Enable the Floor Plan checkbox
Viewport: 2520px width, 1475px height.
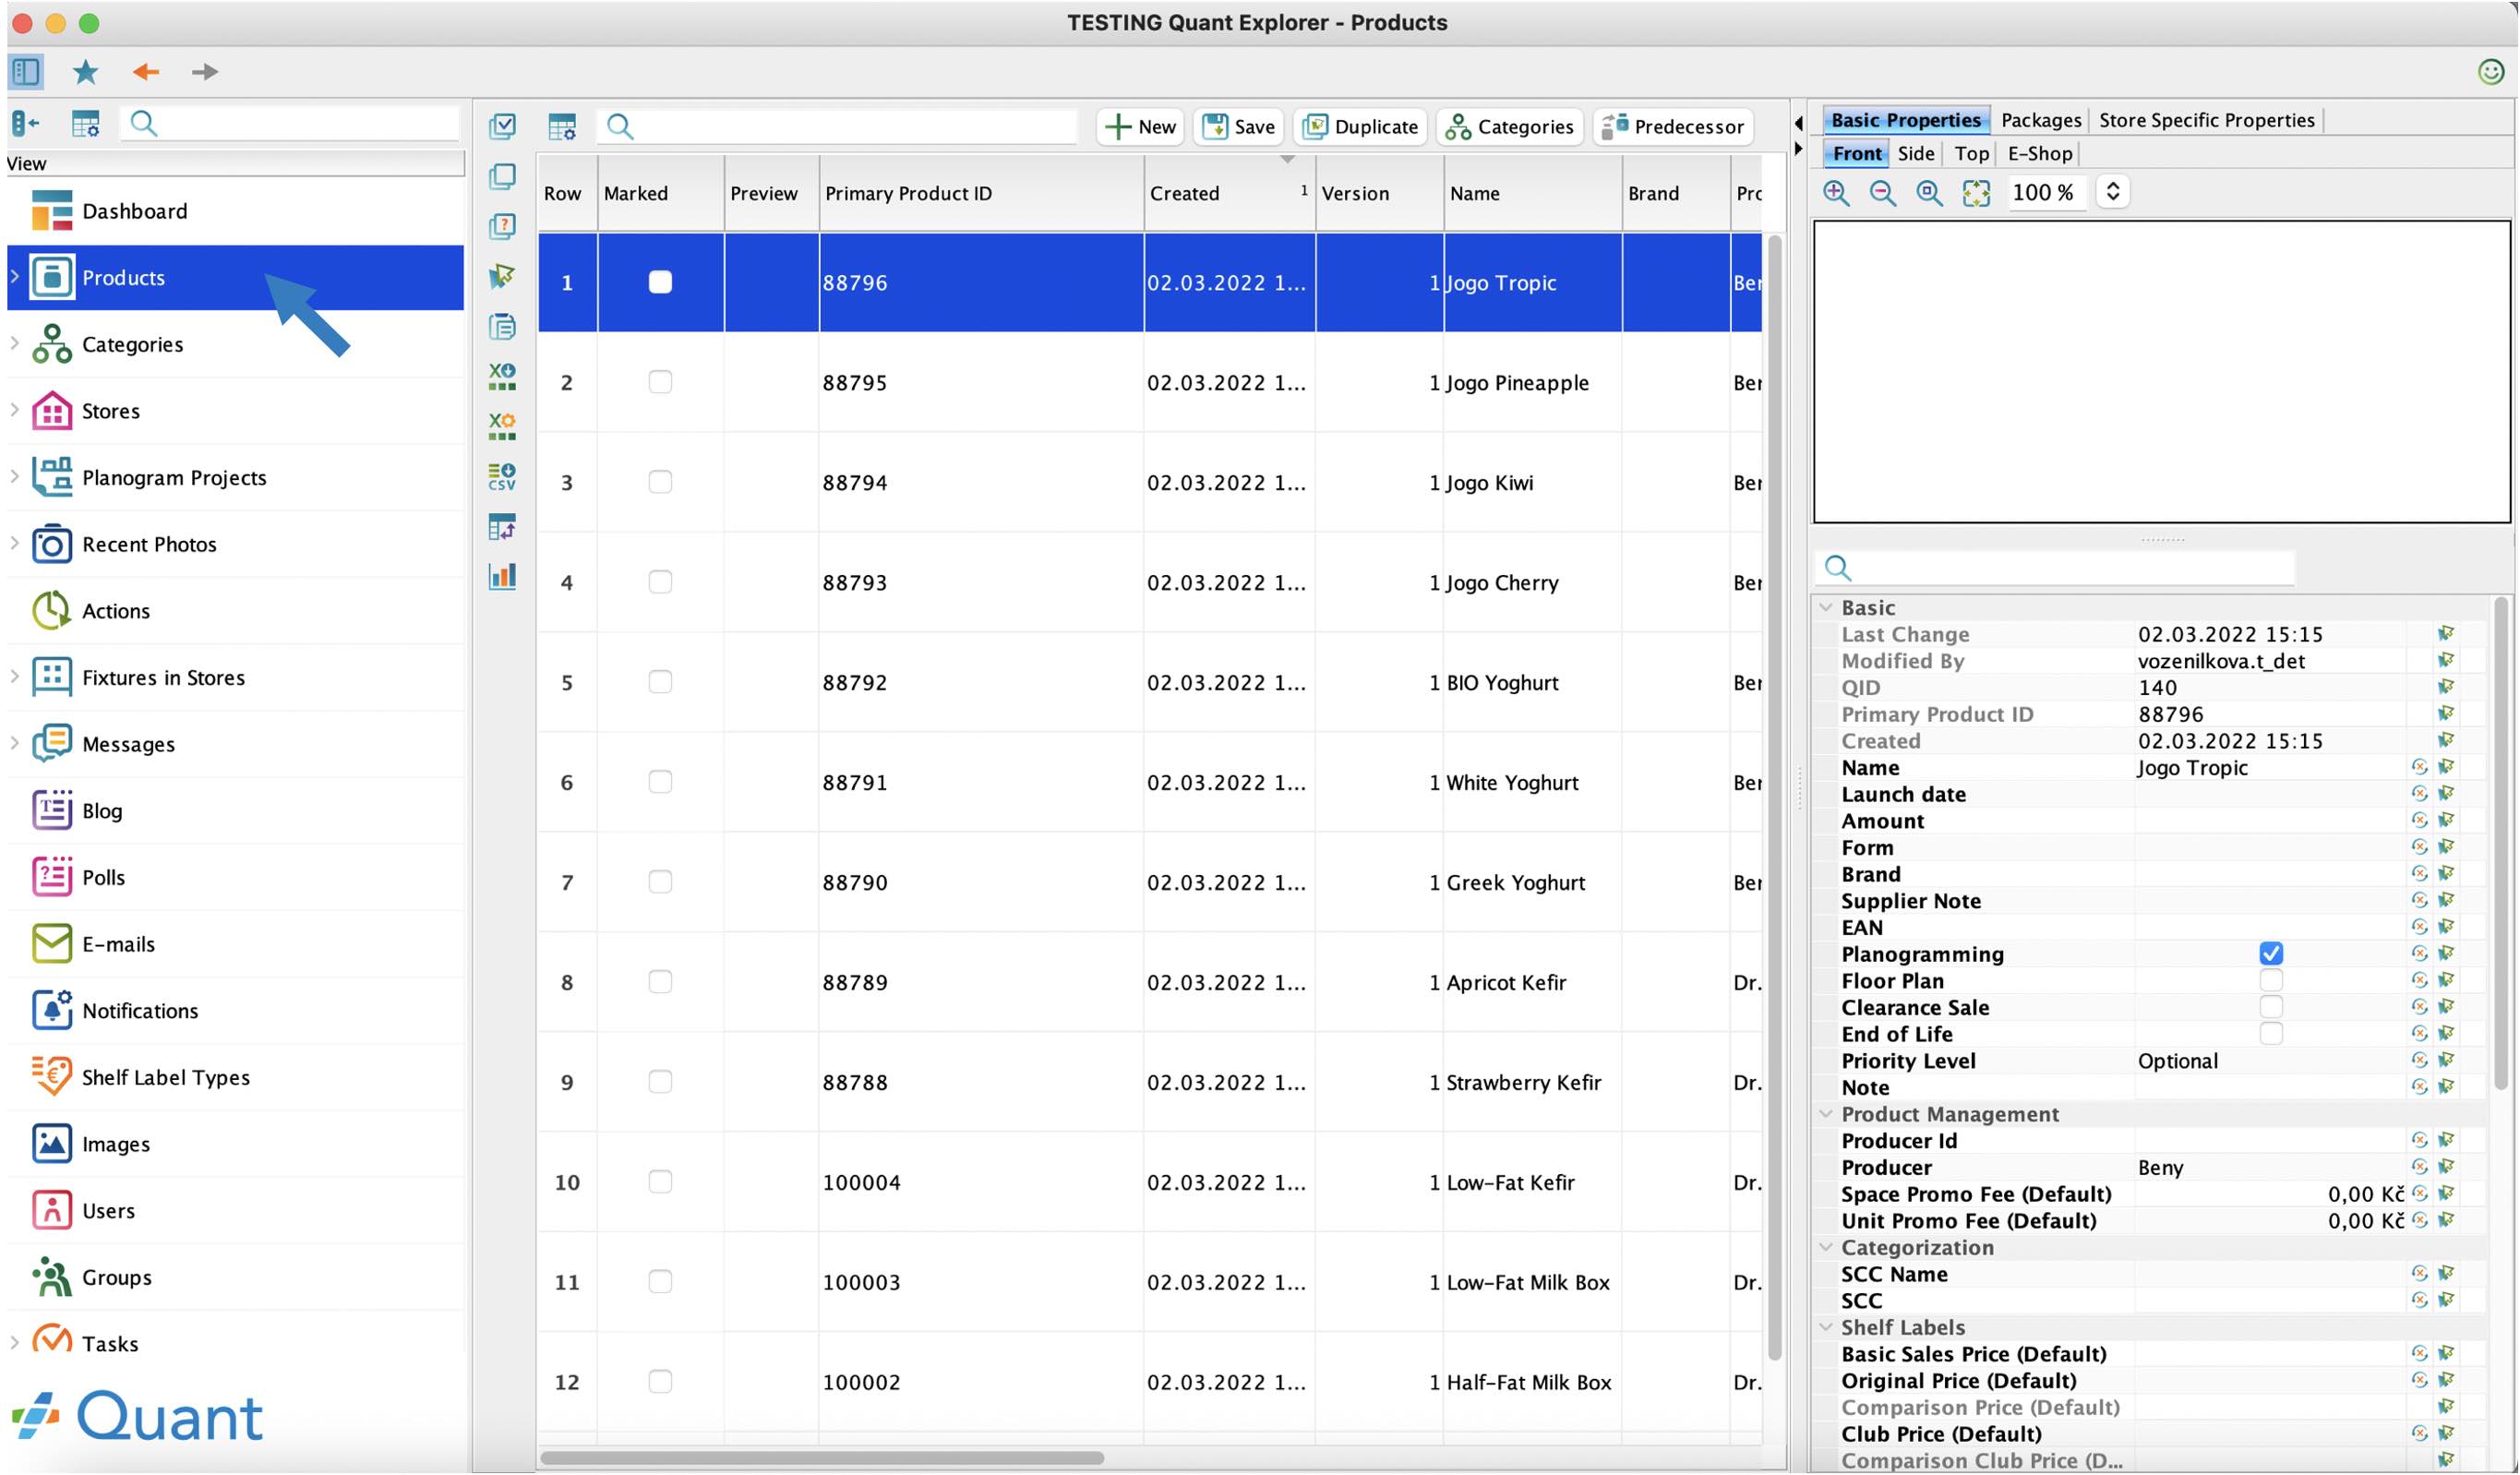click(x=2270, y=981)
